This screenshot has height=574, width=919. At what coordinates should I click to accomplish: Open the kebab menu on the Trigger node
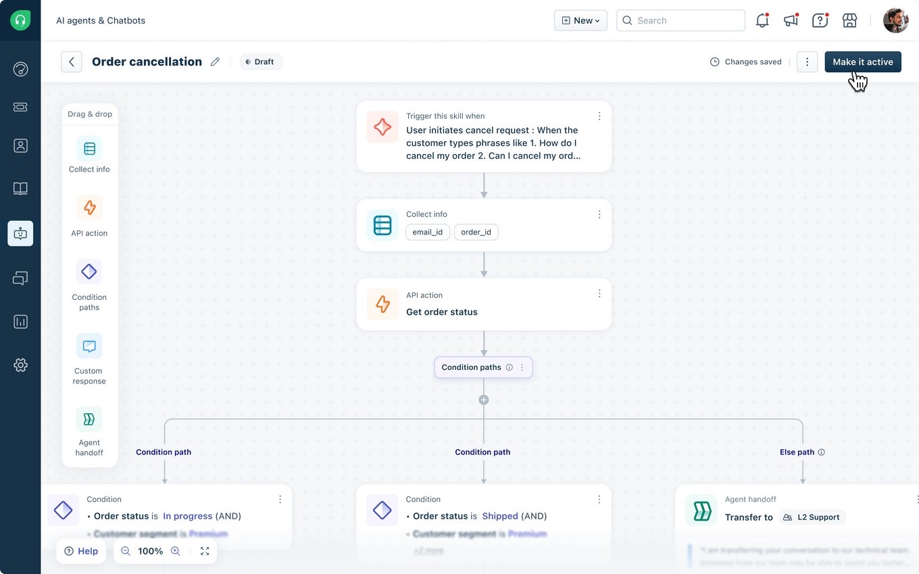point(599,115)
